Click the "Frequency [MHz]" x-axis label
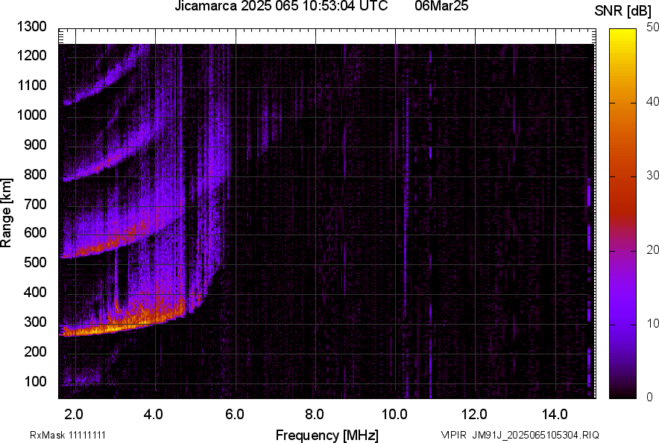Screen dimensions: 659x443 327,435
